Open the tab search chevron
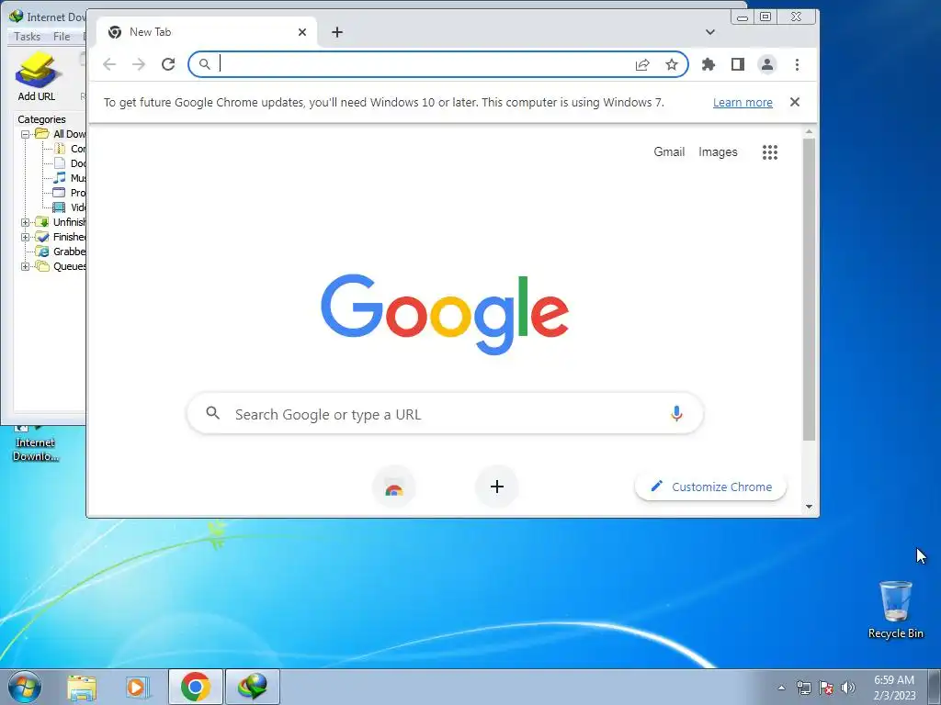The image size is (941, 705). coord(710,32)
